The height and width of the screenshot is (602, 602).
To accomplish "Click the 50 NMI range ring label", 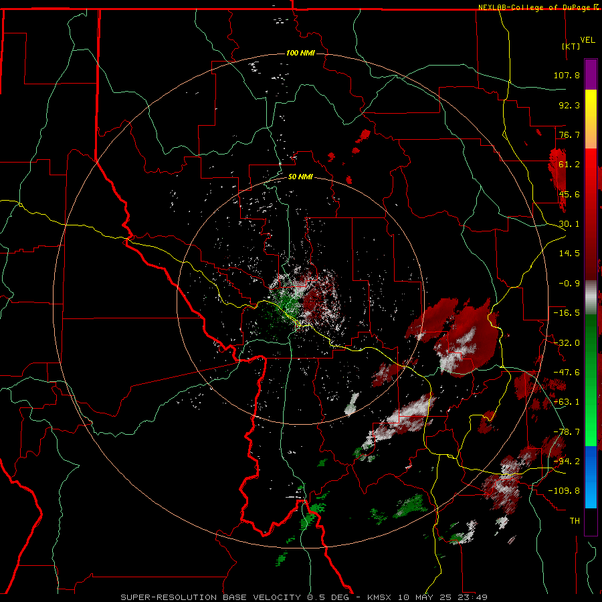I will click(300, 177).
